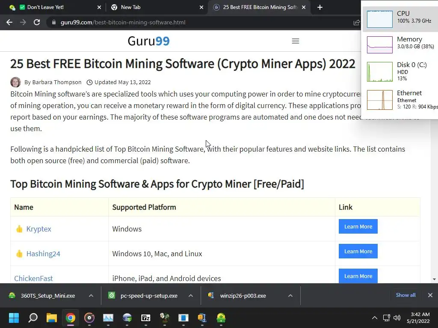The width and height of the screenshot is (438, 328).
Task: Open the Hashing24 link
Action: [x=43, y=254]
